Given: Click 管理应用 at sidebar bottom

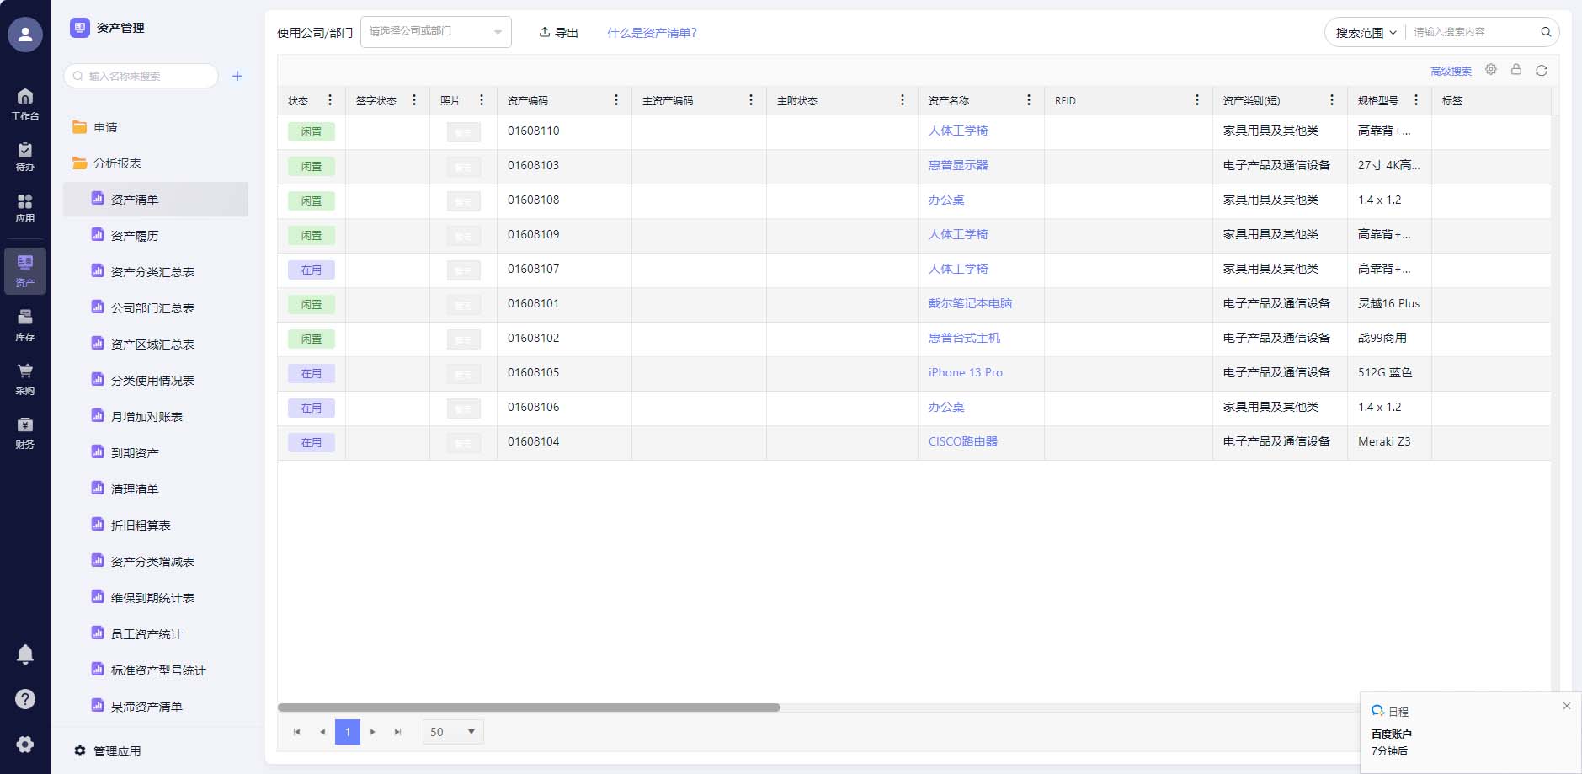Looking at the screenshot, I should [x=108, y=751].
